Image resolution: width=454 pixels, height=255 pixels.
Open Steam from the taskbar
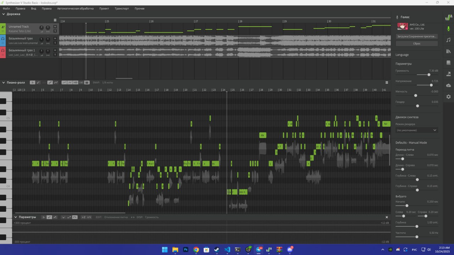(217, 249)
